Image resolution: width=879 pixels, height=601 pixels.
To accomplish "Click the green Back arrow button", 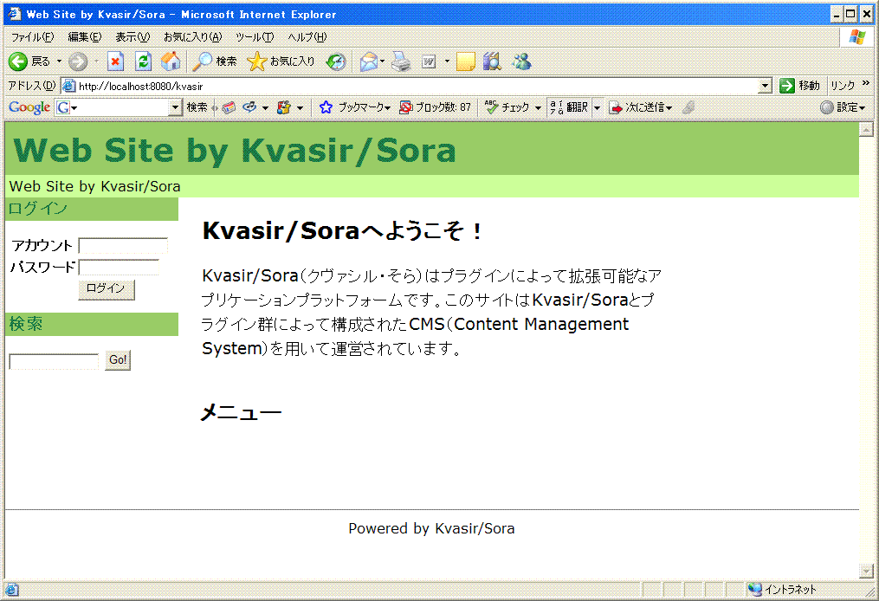I will click(17, 61).
